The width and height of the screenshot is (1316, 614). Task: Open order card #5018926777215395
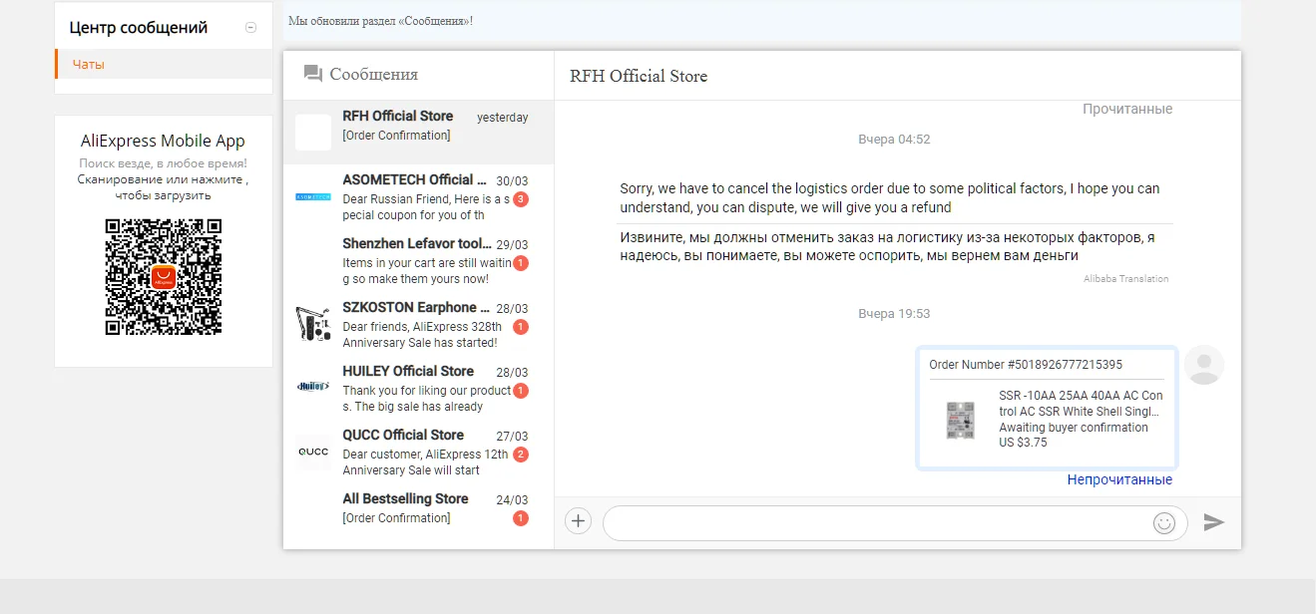tap(1047, 407)
